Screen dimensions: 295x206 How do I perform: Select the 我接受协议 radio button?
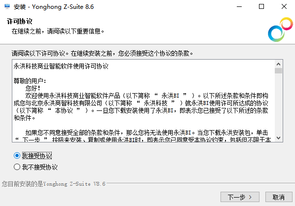click(17, 155)
